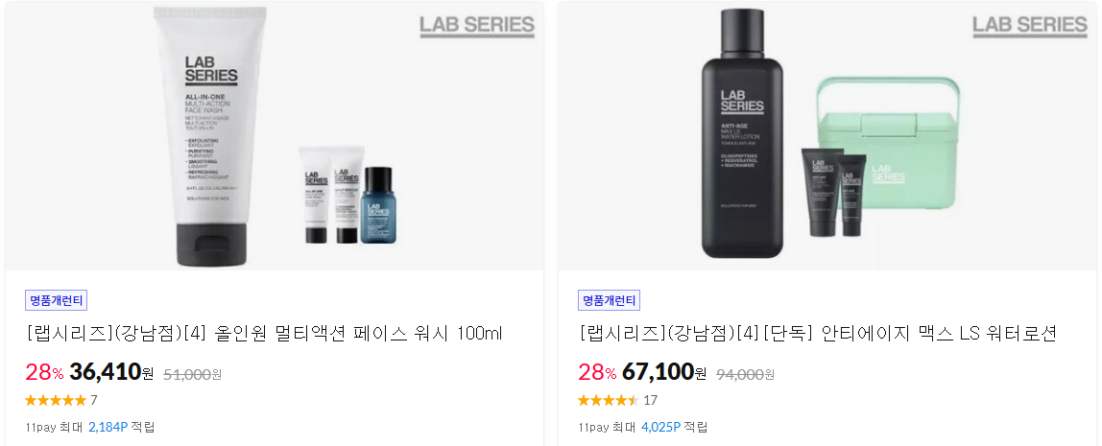Click the LAB SERIES logo on right card
Image resolution: width=1102 pixels, height=446 pixels.
pyautogui.click(x=1030, y=26)
